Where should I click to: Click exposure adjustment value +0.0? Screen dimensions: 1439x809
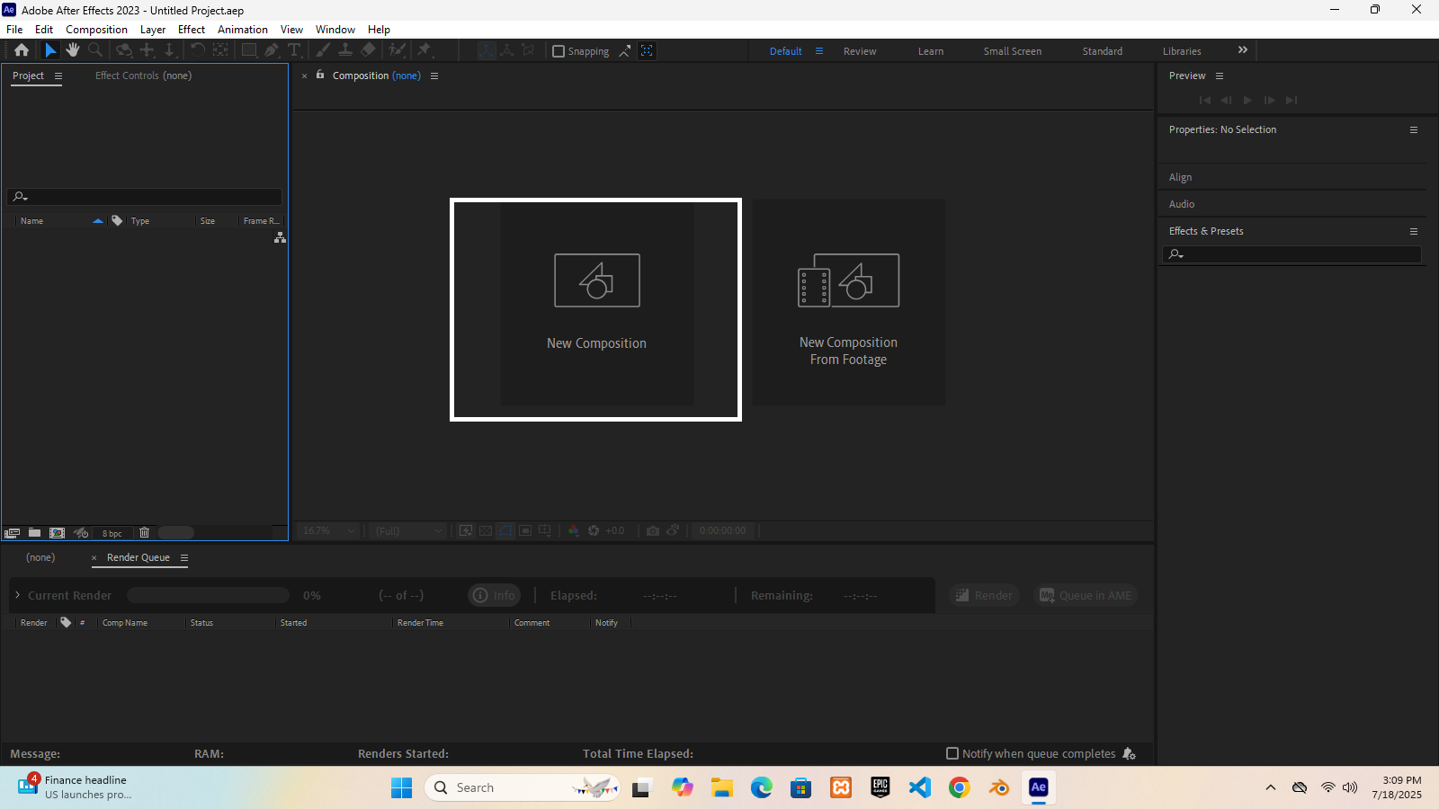(615, 531)
